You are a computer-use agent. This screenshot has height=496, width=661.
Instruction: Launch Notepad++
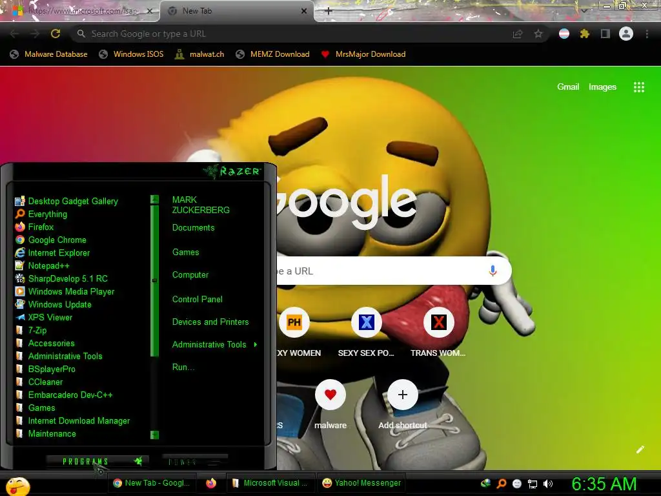(x=42, y=265)
